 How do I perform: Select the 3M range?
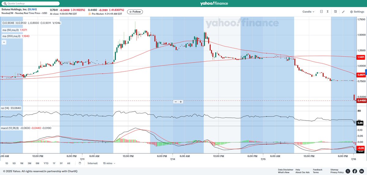pos(29,163)
